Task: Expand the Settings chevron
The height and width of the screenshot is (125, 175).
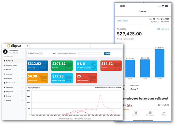Action: point(23,96)
